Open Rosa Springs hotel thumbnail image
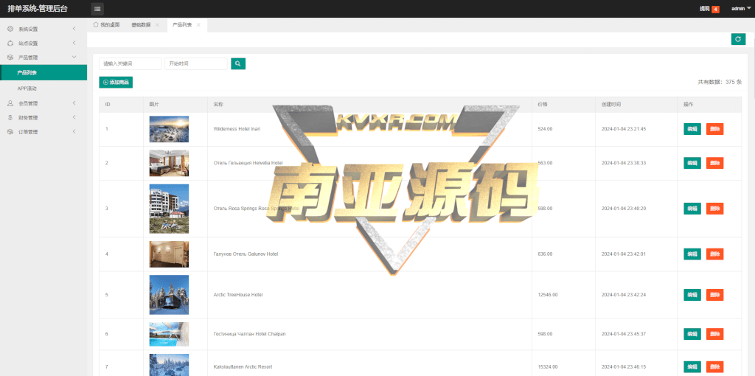 (x=169, y=209)
